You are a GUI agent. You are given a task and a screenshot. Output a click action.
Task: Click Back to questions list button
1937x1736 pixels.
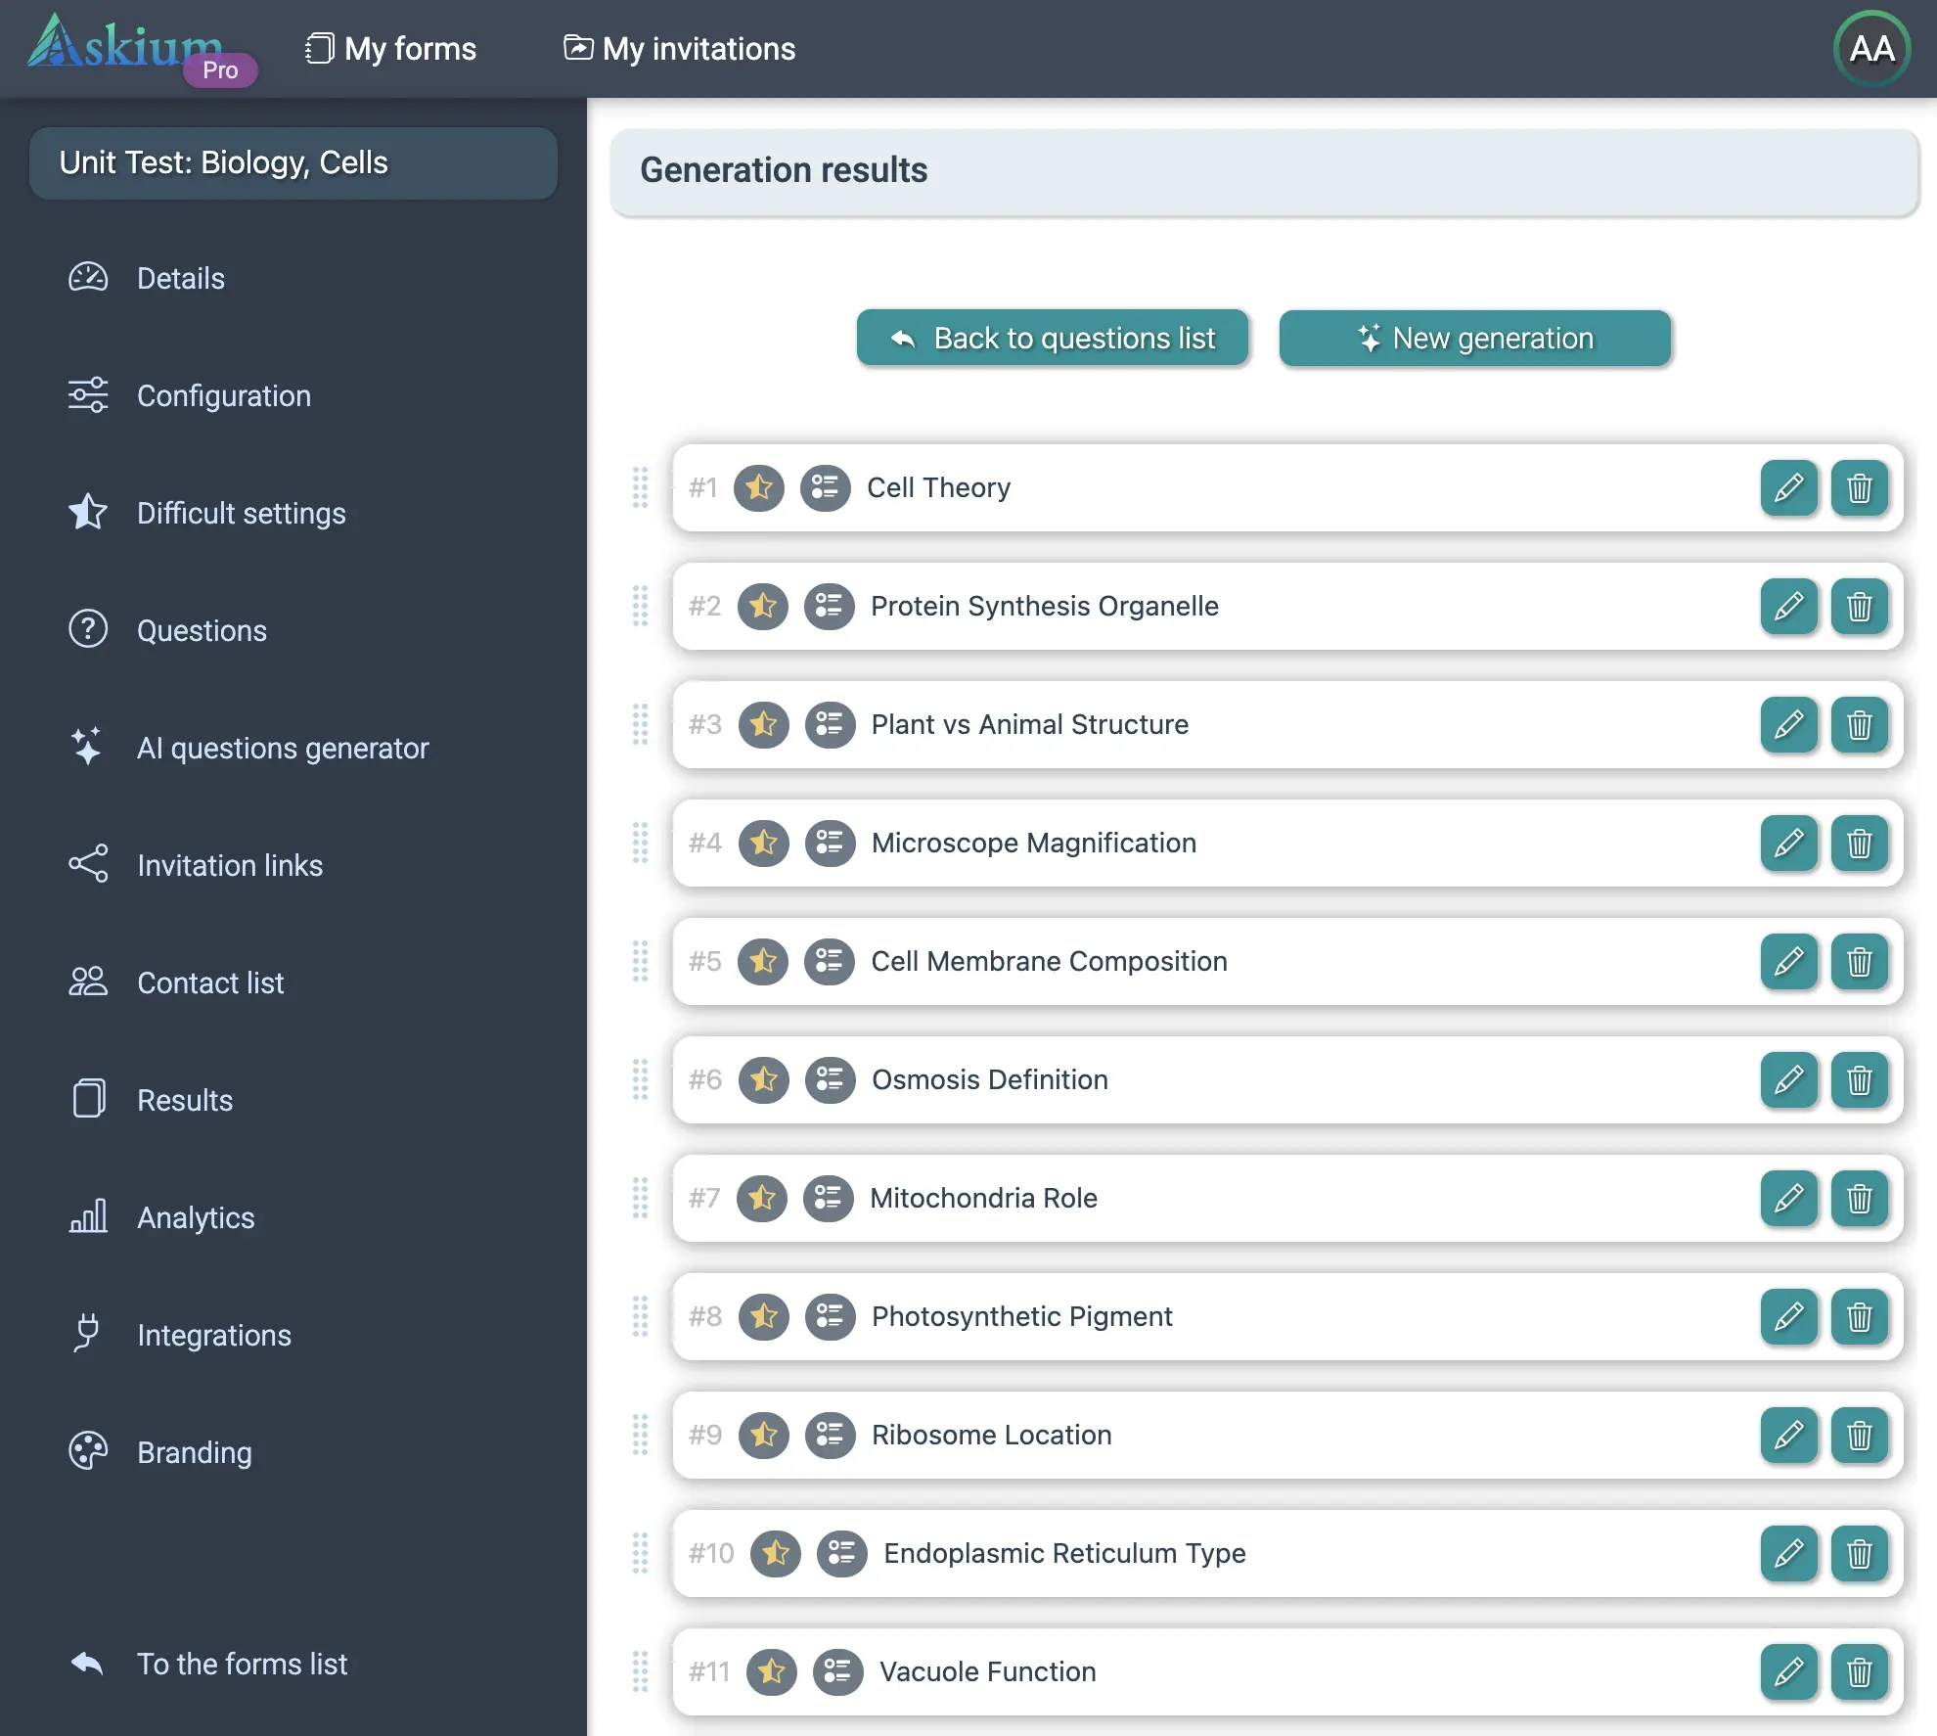pyautogui.click(x=1052, y=338)
